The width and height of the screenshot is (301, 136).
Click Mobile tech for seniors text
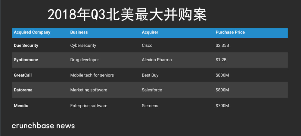tap(92, 75)
